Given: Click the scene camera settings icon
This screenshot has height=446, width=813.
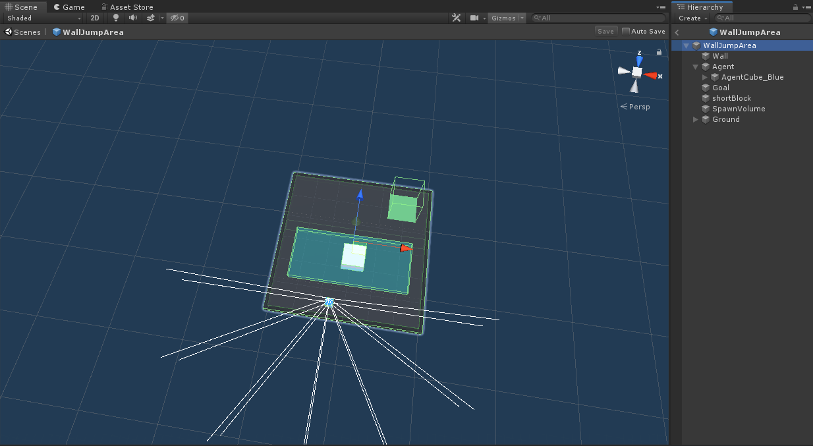Looking at the screenshot, I should click(474, 18).
